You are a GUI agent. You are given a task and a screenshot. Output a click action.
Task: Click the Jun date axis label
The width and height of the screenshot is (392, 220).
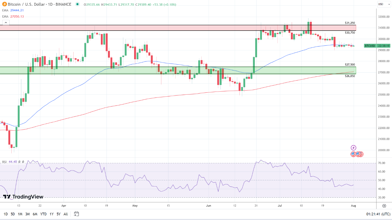[x=209, y=206]
